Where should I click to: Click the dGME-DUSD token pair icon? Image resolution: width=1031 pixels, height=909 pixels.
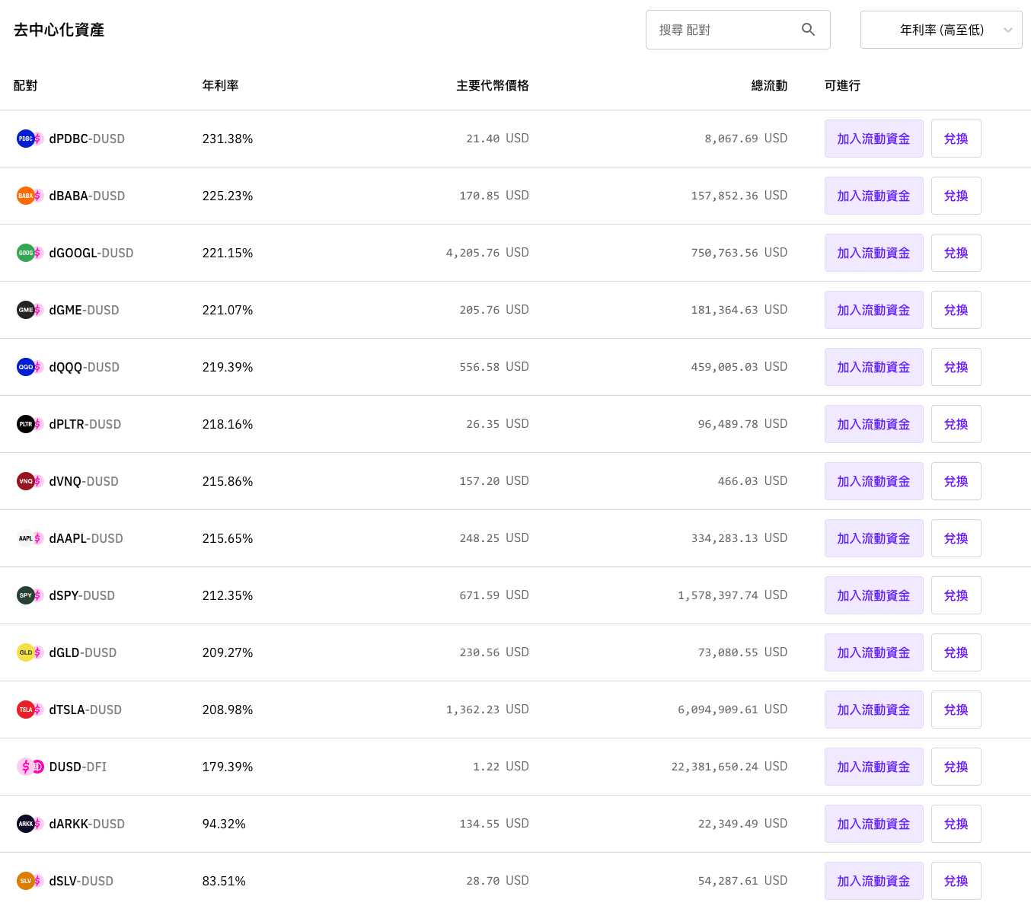30,310
